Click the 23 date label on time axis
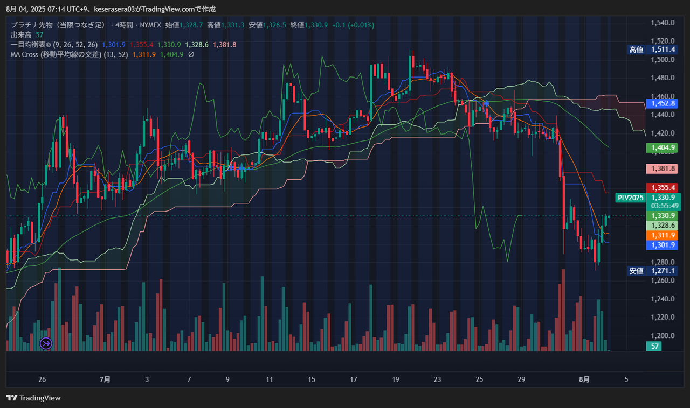 pos(437,379)
